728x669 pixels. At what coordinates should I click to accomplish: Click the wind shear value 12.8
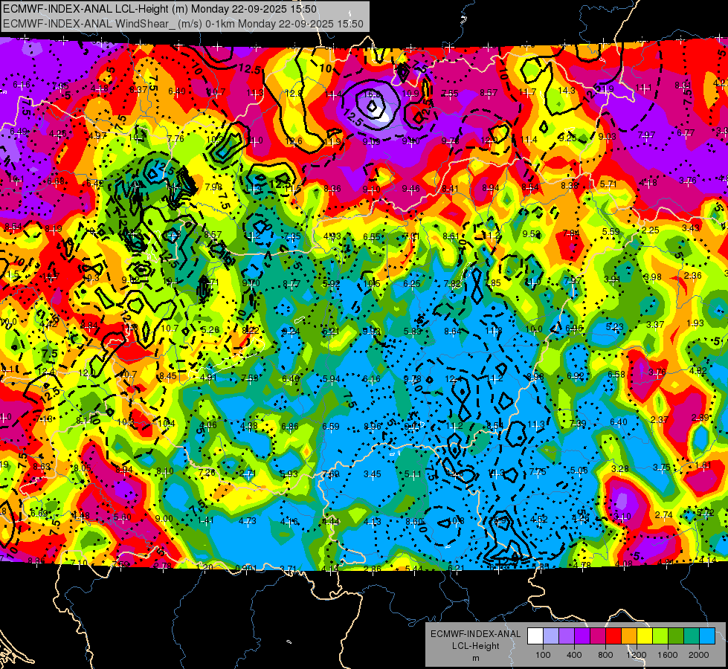(294, 94)
